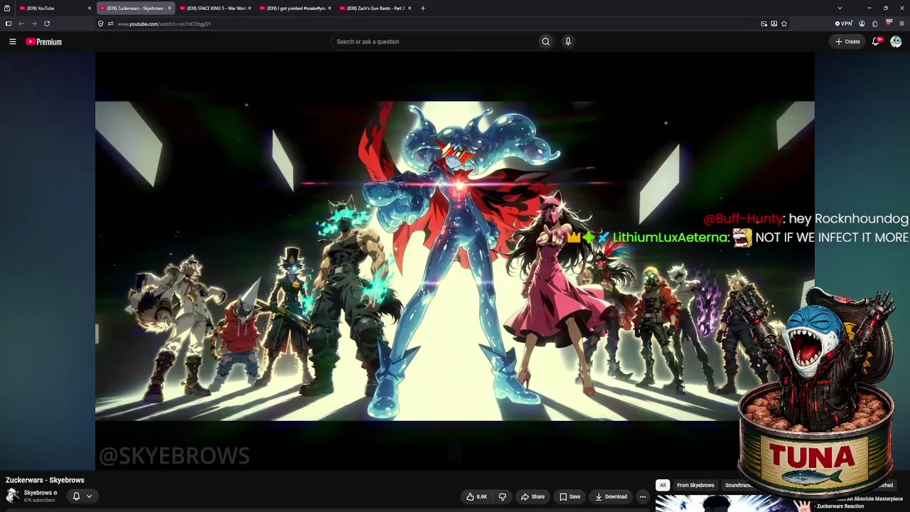
Task: Select the 'From Skyebrows' filter chip
Action: pos(695,485)
